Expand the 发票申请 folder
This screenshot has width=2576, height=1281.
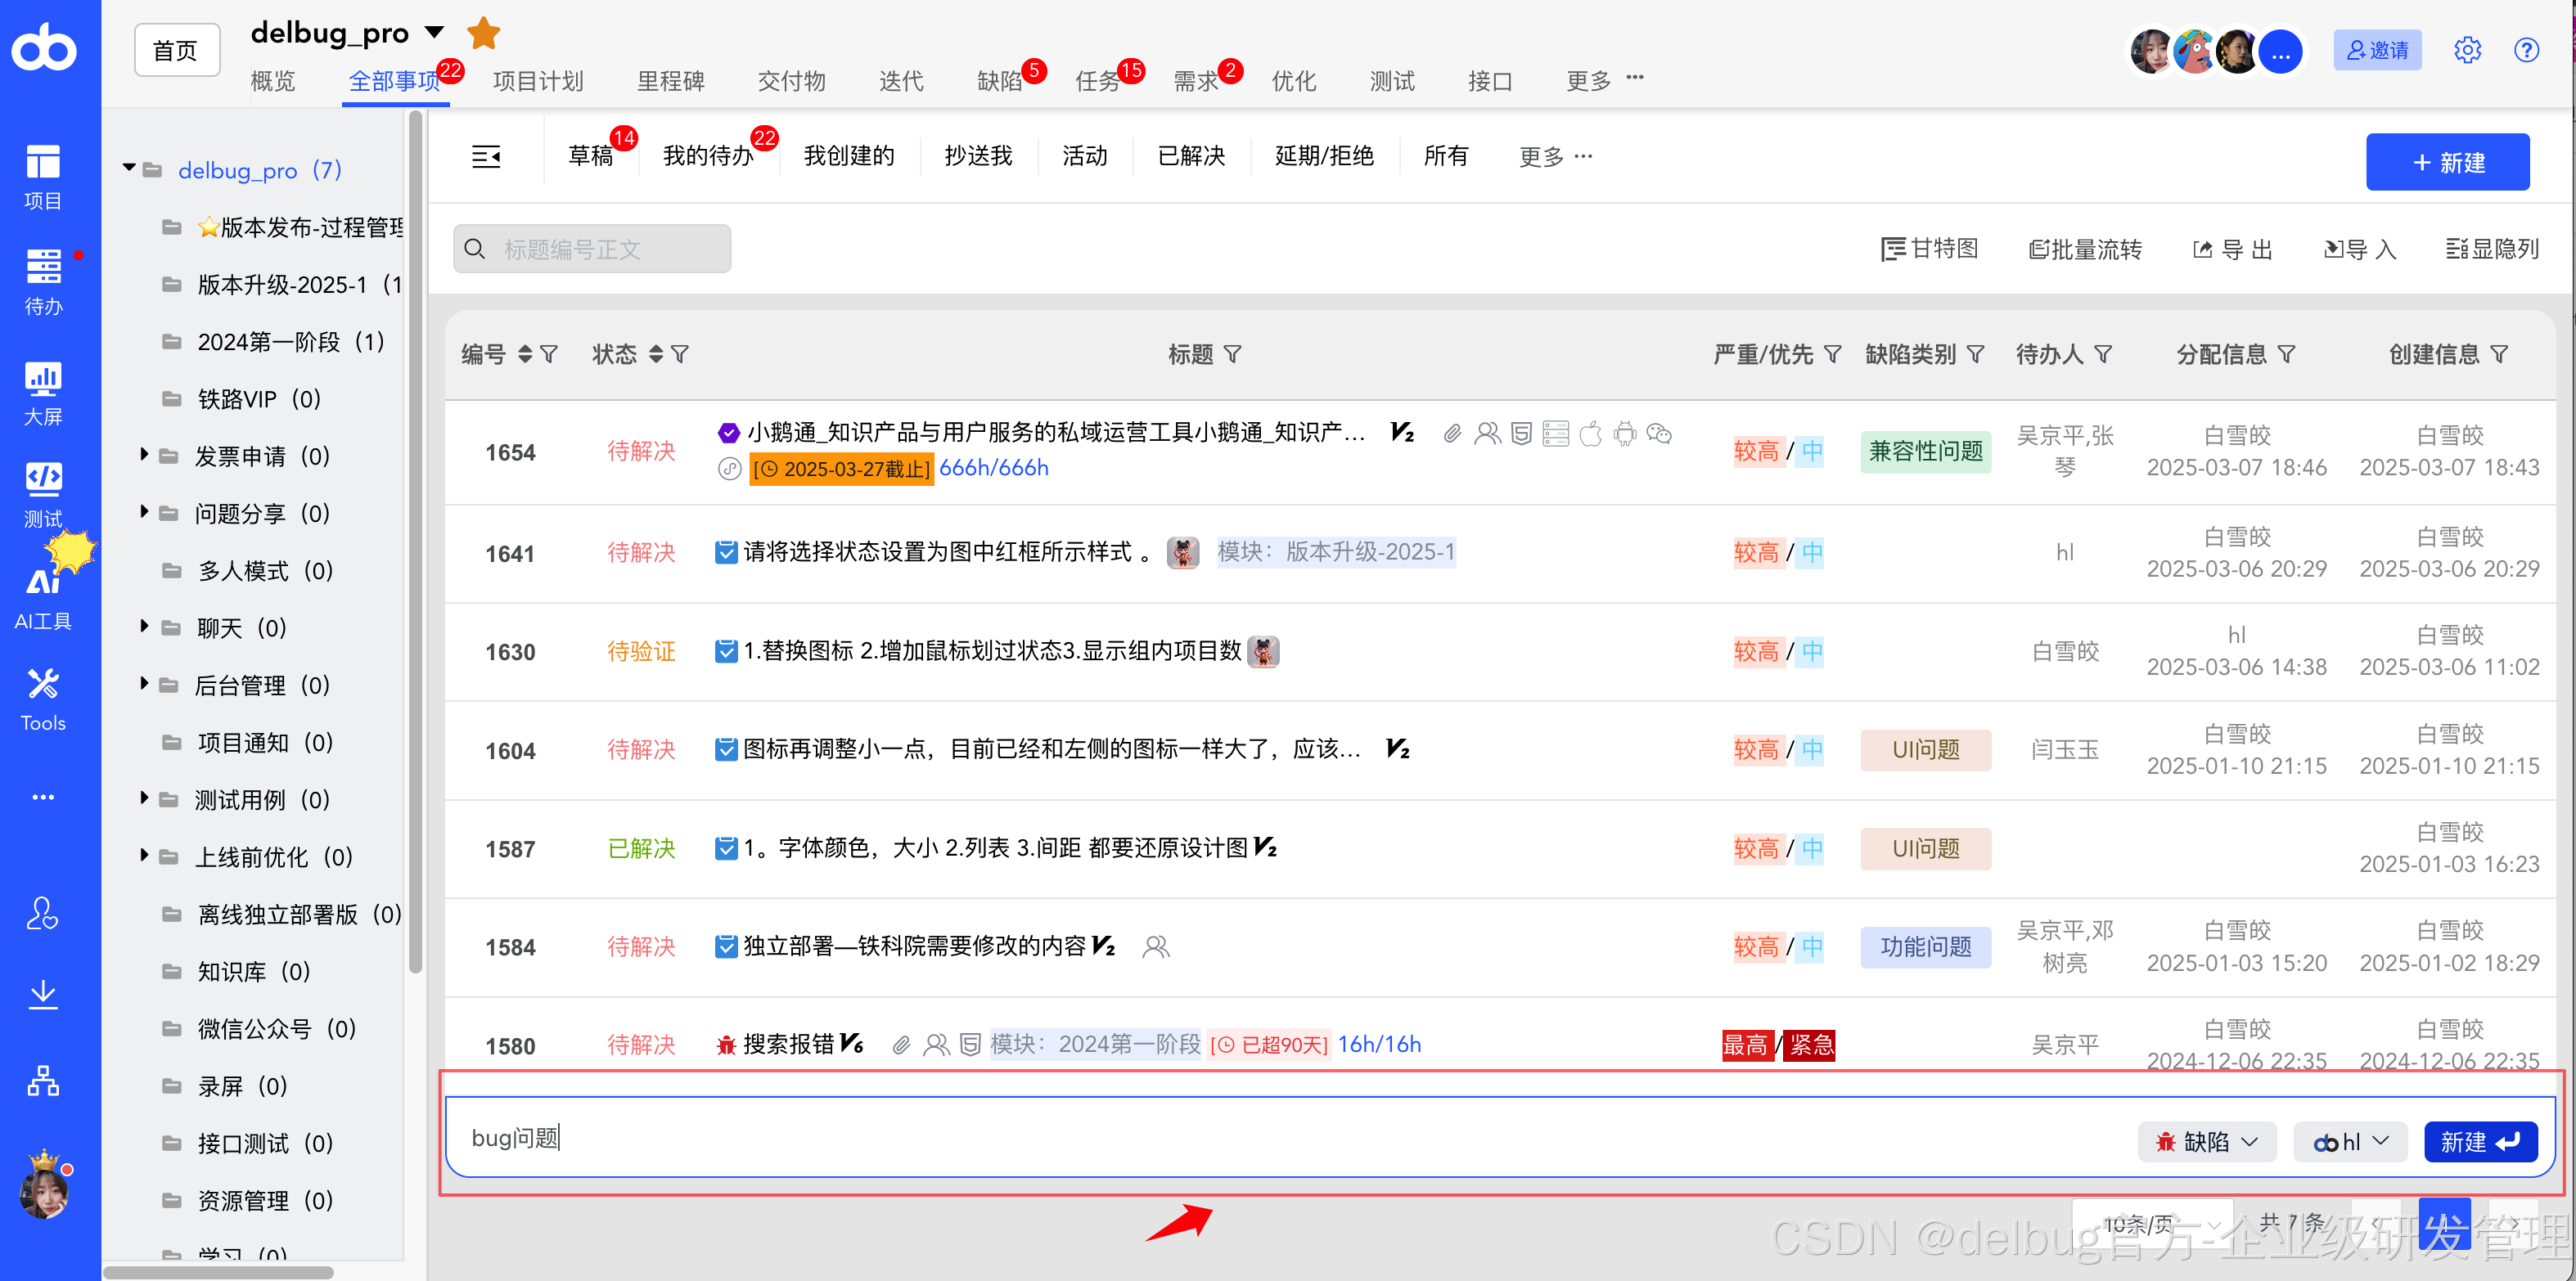tap(144, 454)
